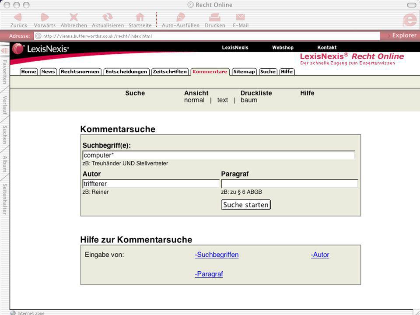
Task: Open the Druckliste submenu item
Action: pyautogui.click(x=256, y=93)
